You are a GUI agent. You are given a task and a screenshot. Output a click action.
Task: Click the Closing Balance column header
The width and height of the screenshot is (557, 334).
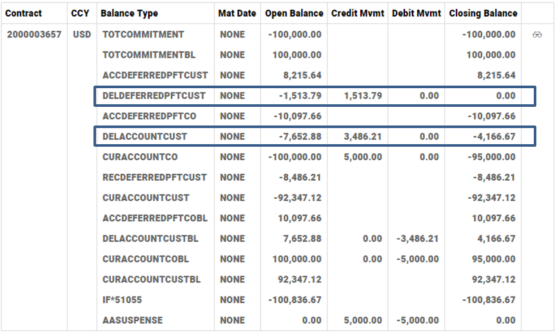pyautogui.click(x=483, y=13)
